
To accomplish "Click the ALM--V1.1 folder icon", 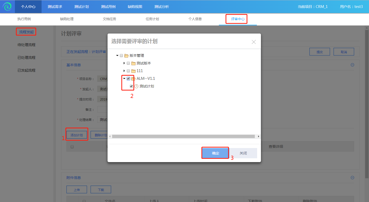I will (133, 79).
